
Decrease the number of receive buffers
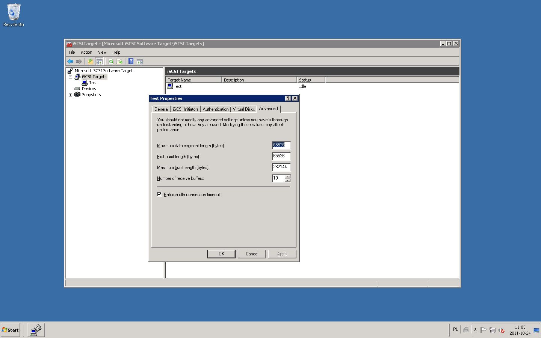coord(287,180)
